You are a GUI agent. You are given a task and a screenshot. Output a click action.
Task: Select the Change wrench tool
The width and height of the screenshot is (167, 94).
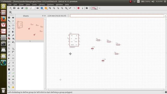[x=13, y=35]
